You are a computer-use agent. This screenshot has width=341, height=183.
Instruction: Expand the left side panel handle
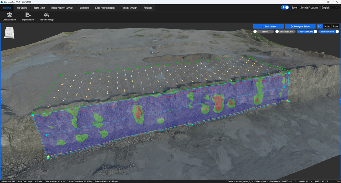tap(1, 101)
